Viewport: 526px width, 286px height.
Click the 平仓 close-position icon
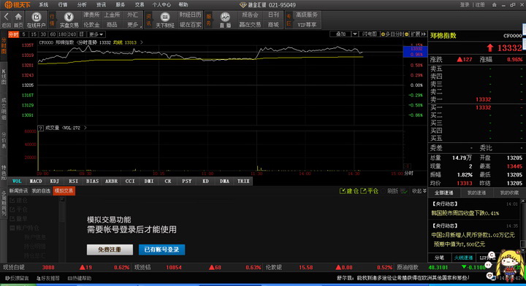click(x=363, y=191)
